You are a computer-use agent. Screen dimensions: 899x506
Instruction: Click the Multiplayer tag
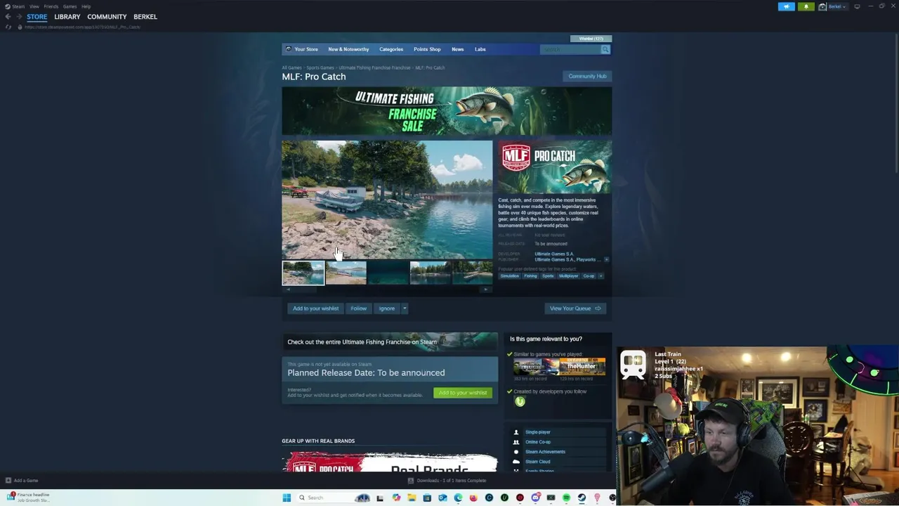[568, 276]
